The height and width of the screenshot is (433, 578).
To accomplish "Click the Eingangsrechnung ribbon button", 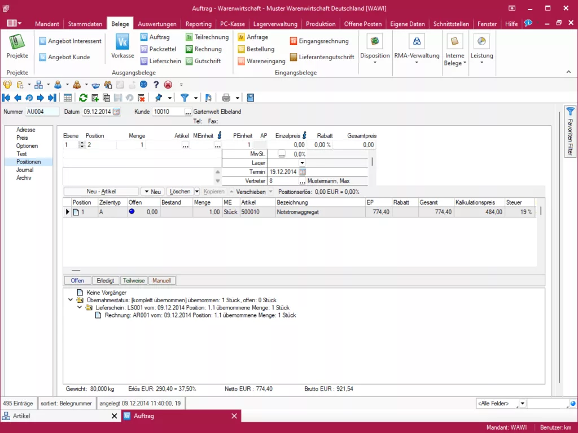I will click(319, 41).
